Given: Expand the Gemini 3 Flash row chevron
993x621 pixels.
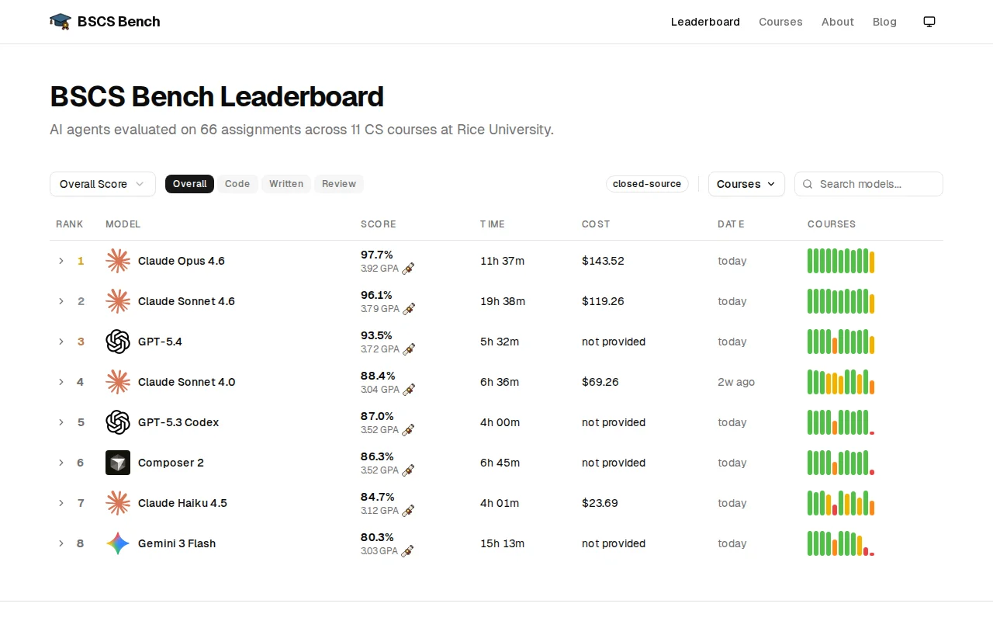Looking at the screenshot, I should coord(61,543).
